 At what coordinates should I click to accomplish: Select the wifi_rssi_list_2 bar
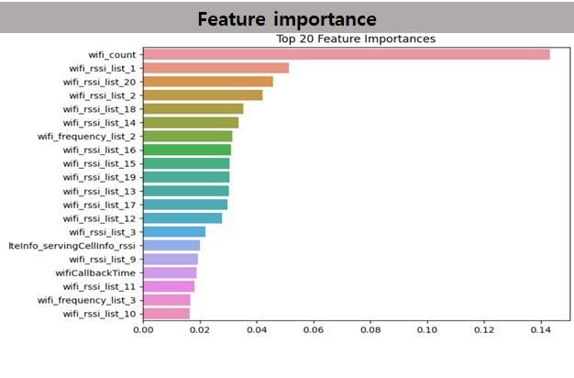(x=203, y=95)
